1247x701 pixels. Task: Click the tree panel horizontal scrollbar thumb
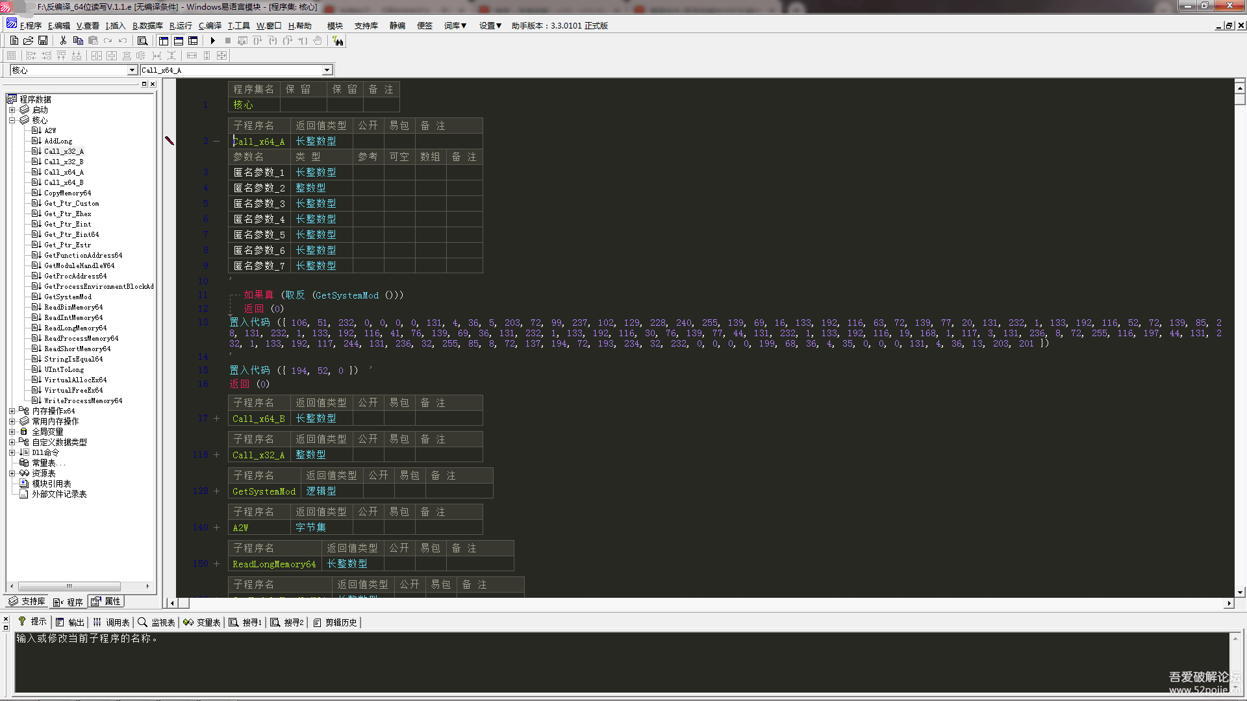click(69, 586)
